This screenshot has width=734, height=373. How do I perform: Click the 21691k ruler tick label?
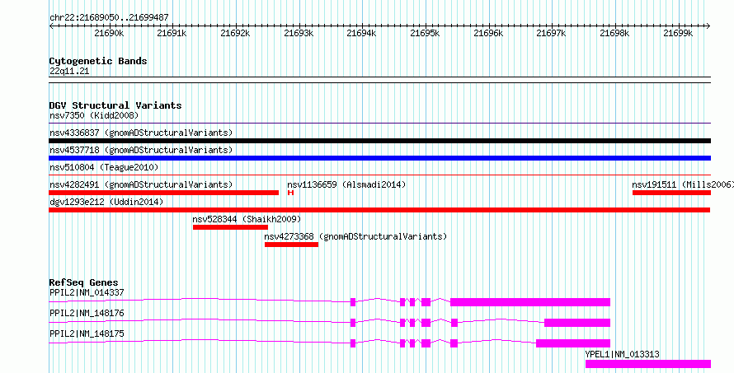click(x=172, y=33)
